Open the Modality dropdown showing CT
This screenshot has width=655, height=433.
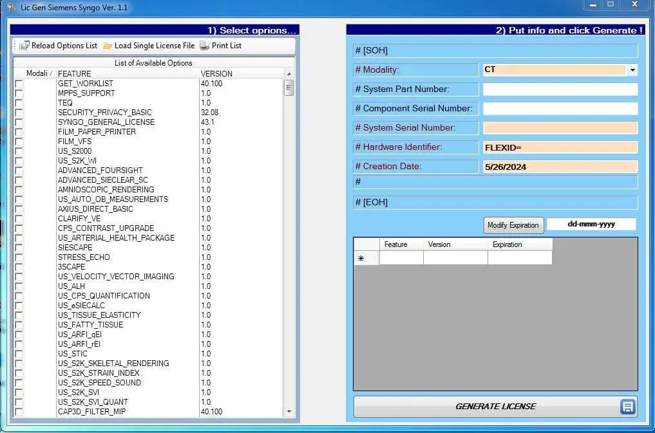click(x=632, y=69)
